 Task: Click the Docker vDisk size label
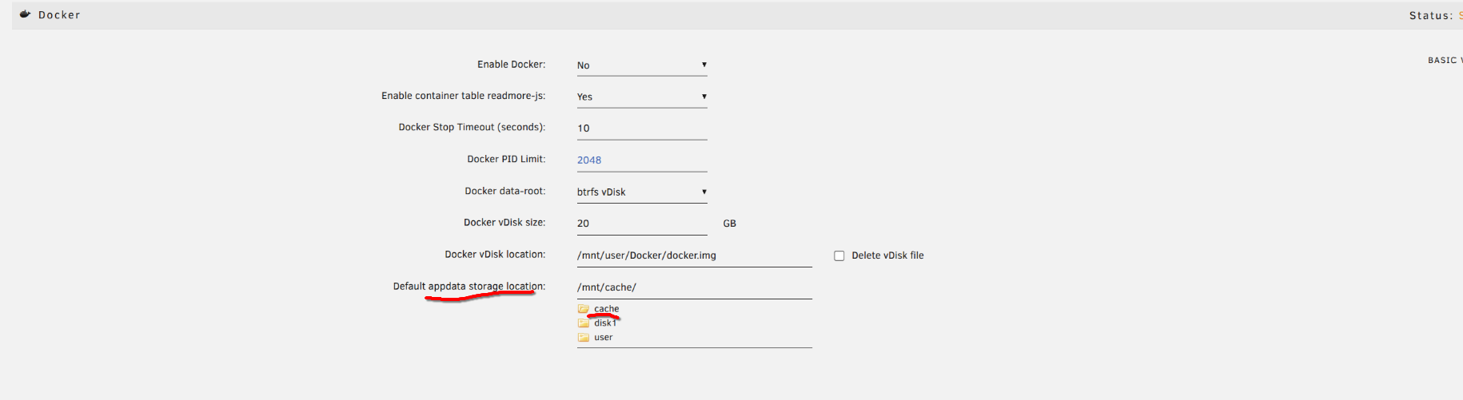[504, 223]
